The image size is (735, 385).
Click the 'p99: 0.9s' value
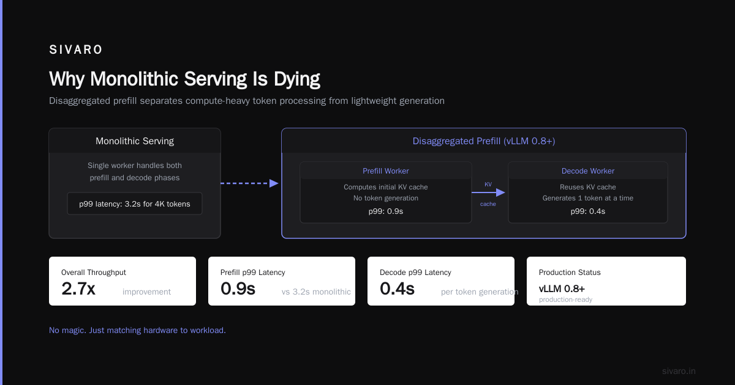point(386,211)
